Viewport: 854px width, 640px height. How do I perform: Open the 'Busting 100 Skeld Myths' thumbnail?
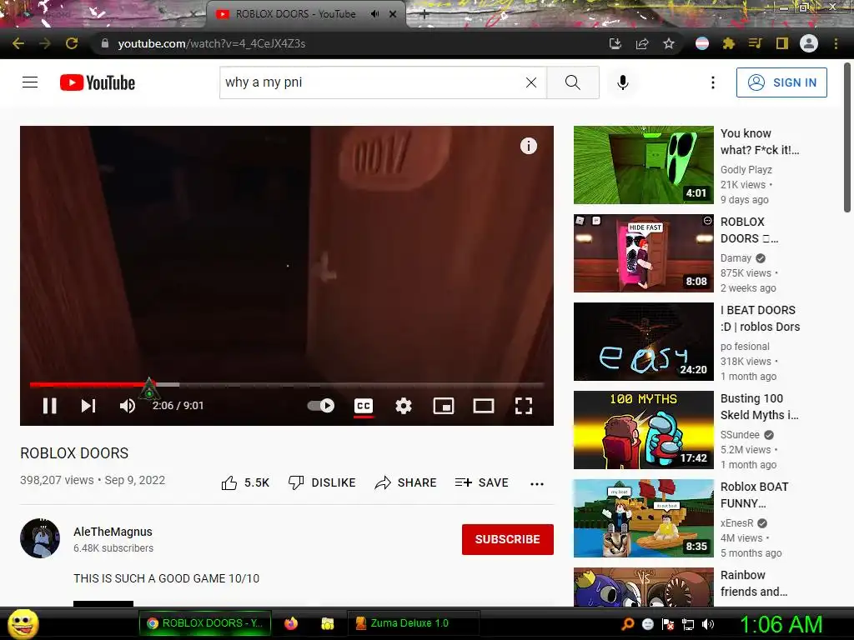point(643,430)
